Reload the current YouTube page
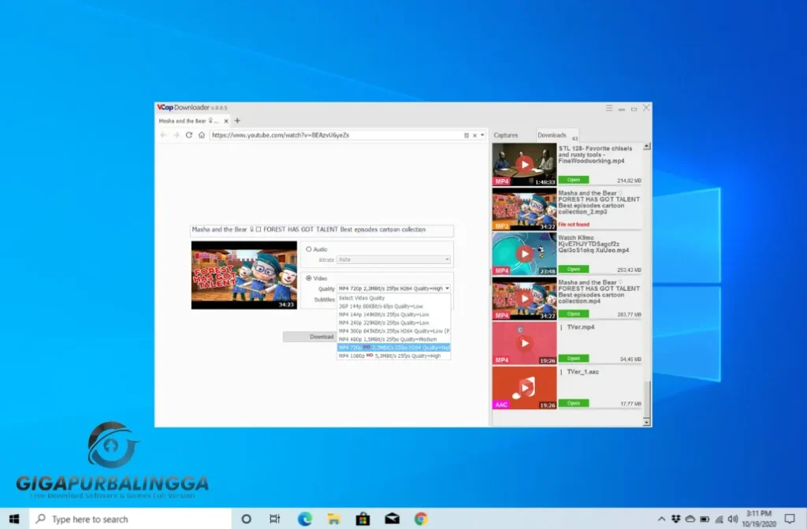Screen dimensions: 807x529 point(189,135)
